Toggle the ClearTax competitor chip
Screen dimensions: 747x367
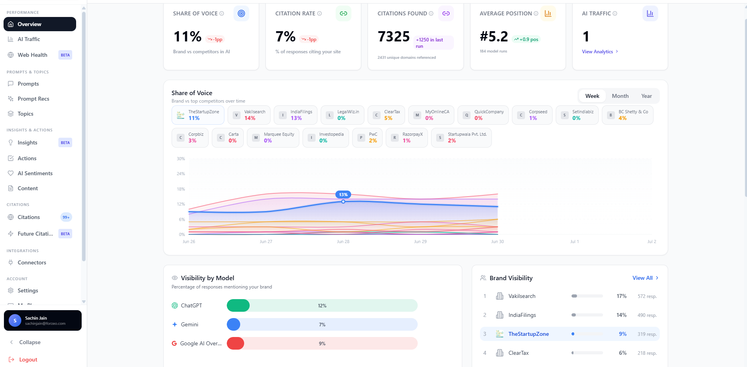[387, 115]
